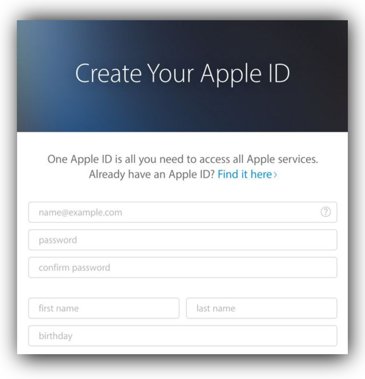Follow the Find it here link

pyautogui.click(x=247, y=174)
